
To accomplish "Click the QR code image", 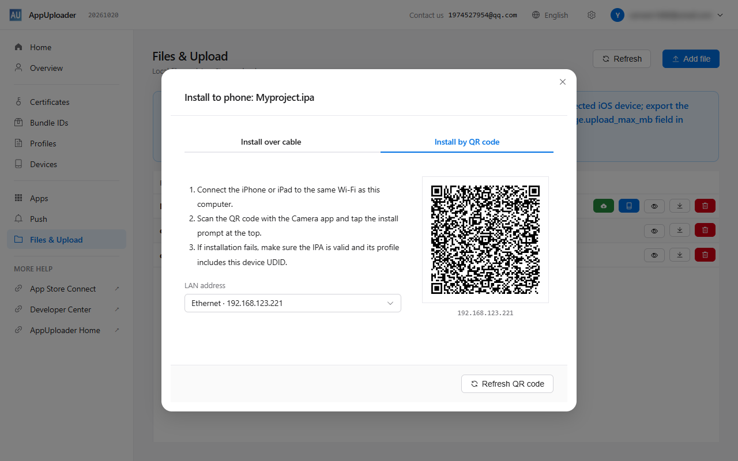I will tap(485, 240).
